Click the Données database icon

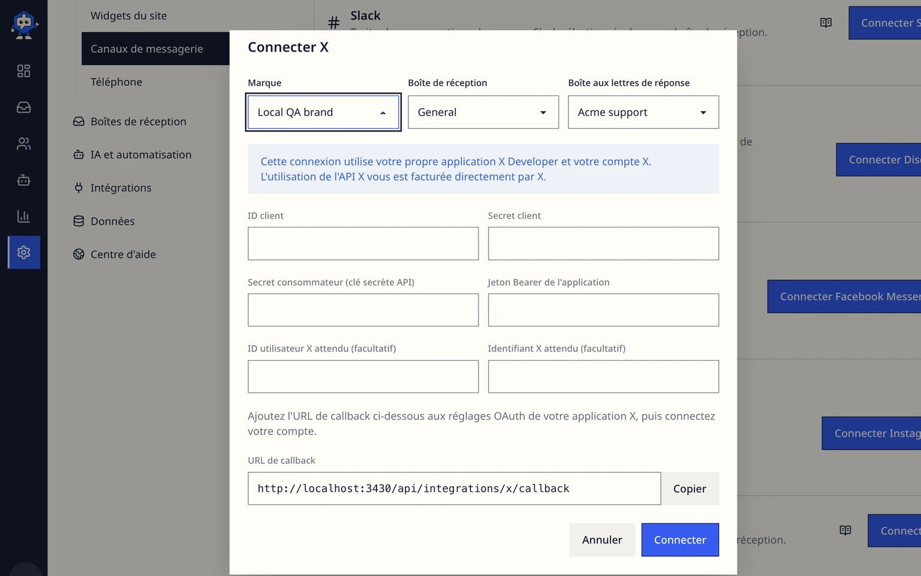coord(79,221)
